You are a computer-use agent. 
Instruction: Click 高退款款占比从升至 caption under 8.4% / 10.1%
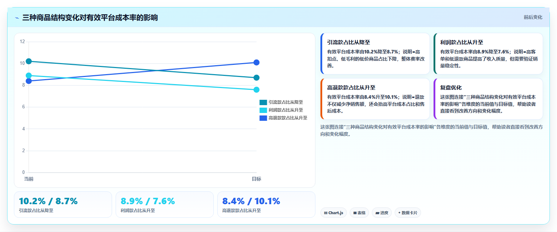242,211
